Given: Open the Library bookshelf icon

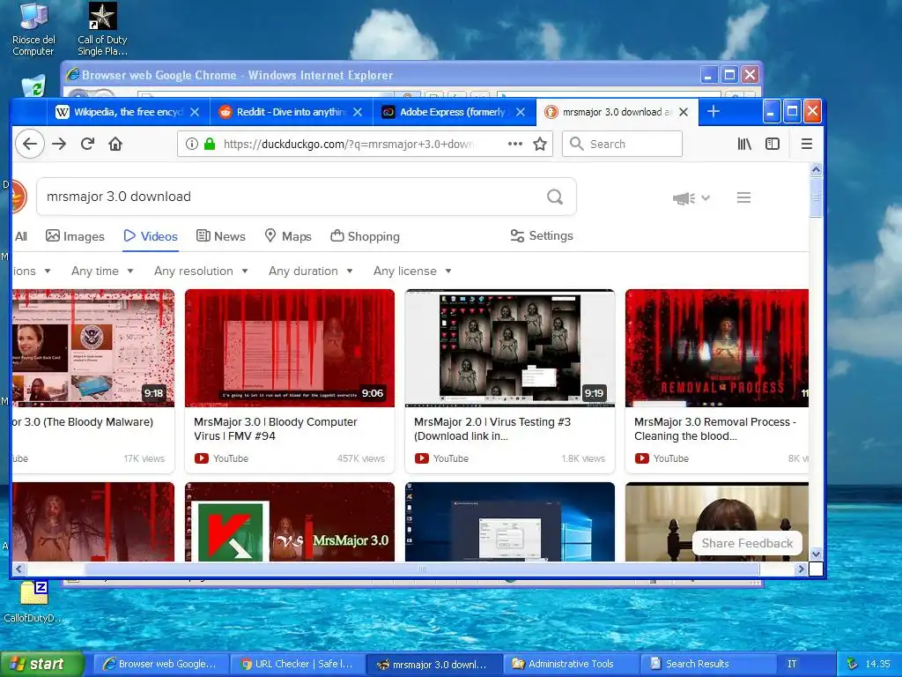Looking at the screenshot, I should [744, 144].
